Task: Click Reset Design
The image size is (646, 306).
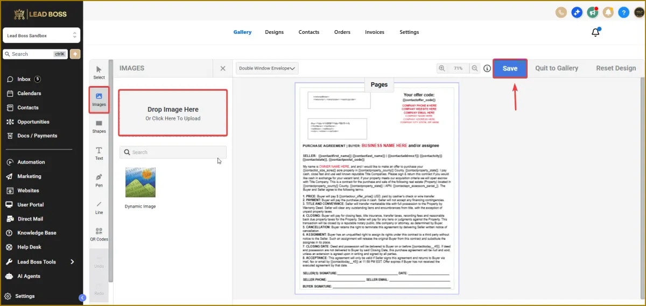Action: [x=616, y=68]
